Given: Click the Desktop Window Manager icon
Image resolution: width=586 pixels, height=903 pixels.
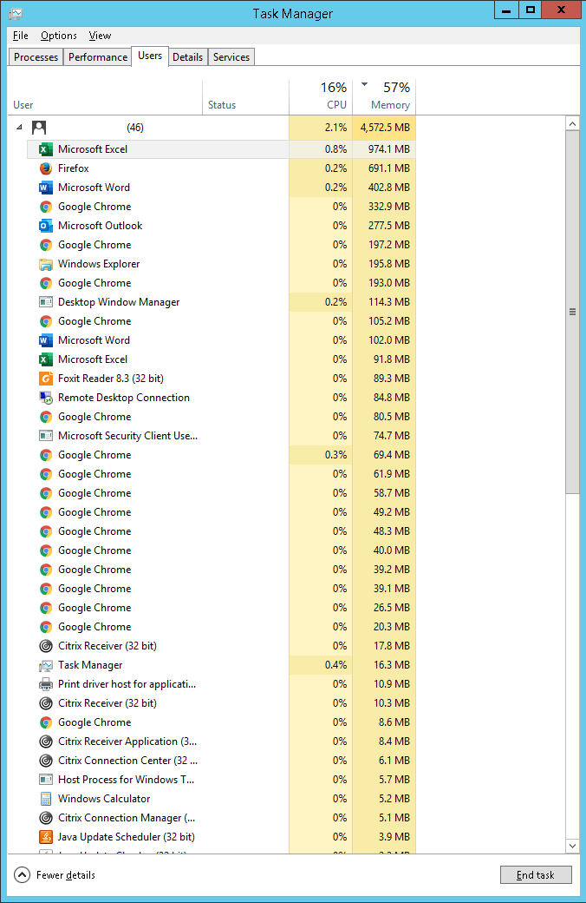Looking at the screenshot, I should 45,302.
